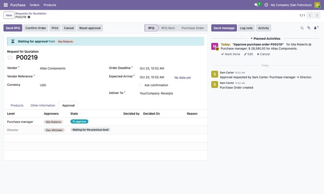Screen dimensions: 324x194
Task: Open activity info icon next to Mia Roberts
Action: pos(310,44)
